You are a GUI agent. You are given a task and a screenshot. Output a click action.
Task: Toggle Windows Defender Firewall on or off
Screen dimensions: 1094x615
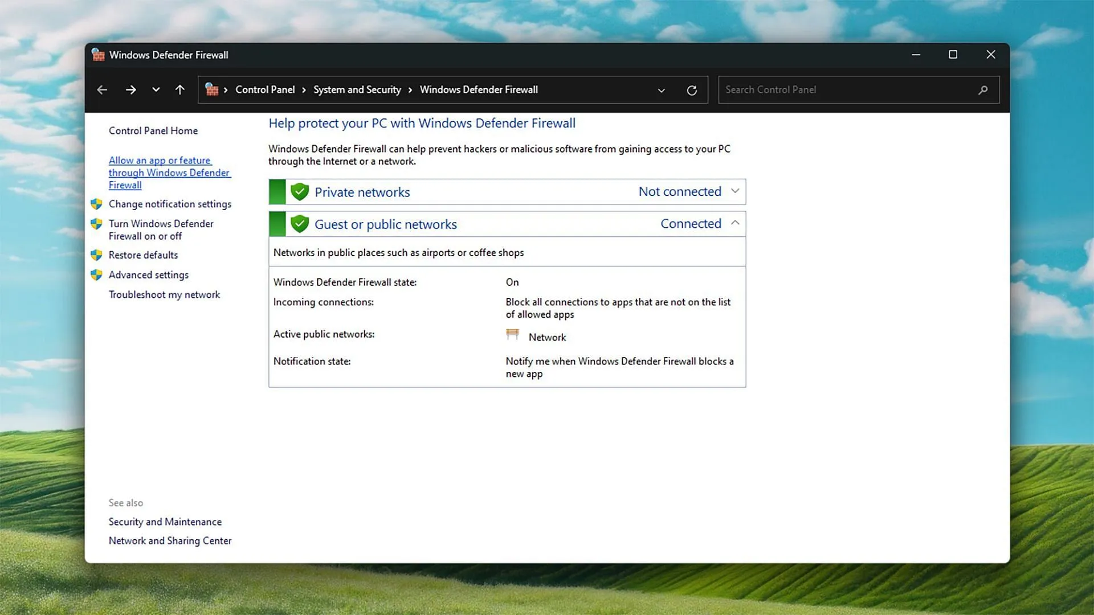click(161, 229)
